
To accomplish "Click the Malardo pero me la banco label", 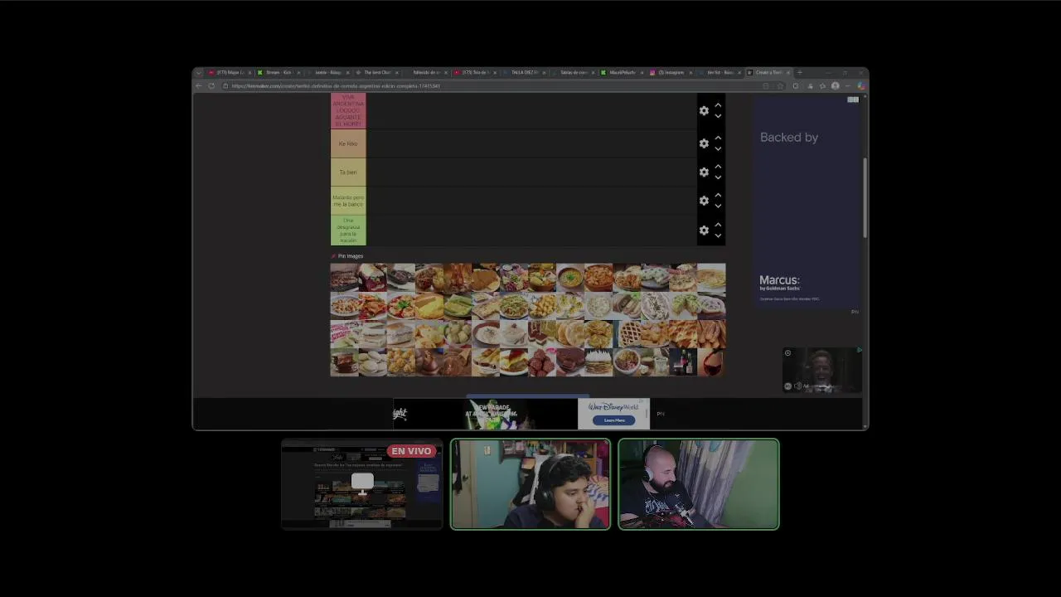I will click(348, 201).
